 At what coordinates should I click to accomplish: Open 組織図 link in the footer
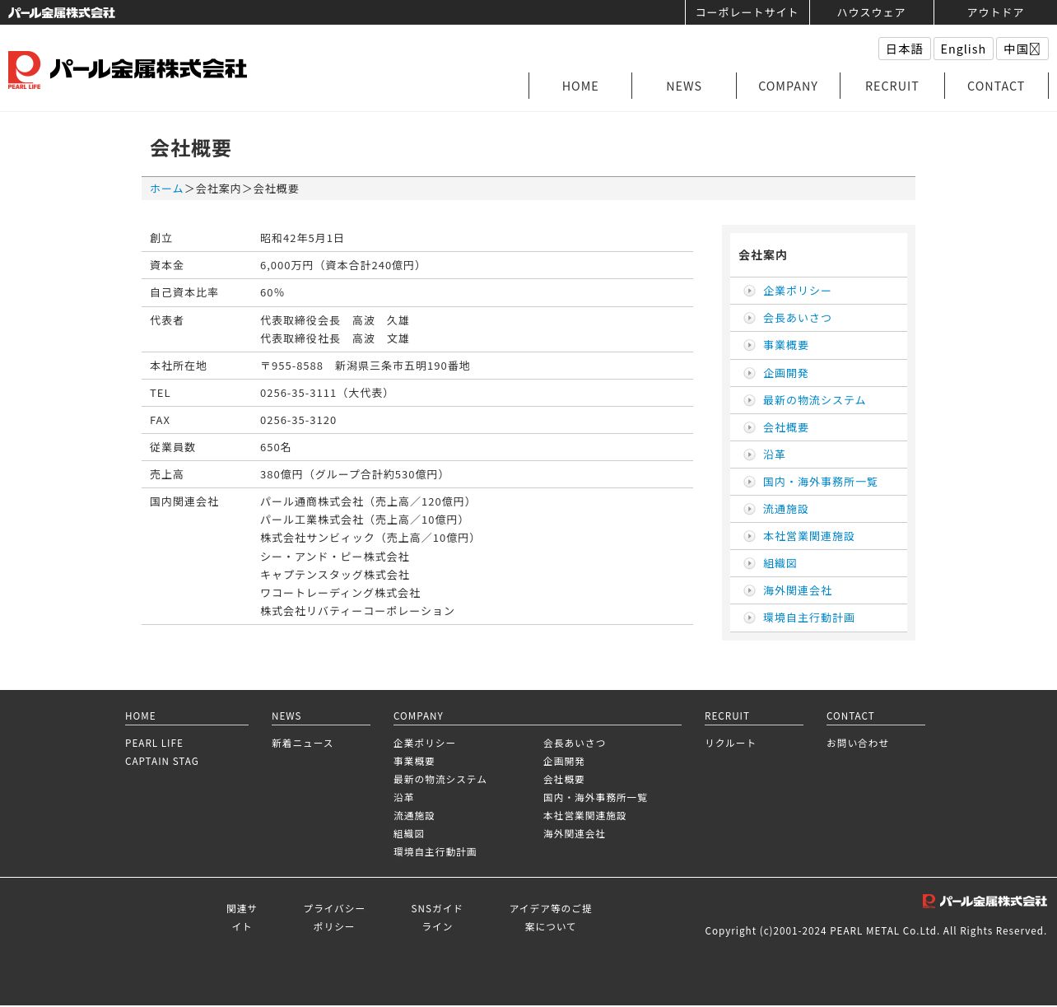pos(408,833)
